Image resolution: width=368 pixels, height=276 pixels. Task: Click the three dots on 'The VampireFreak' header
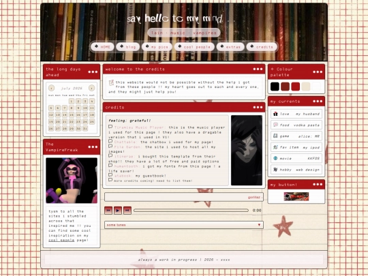coord(93,147)
